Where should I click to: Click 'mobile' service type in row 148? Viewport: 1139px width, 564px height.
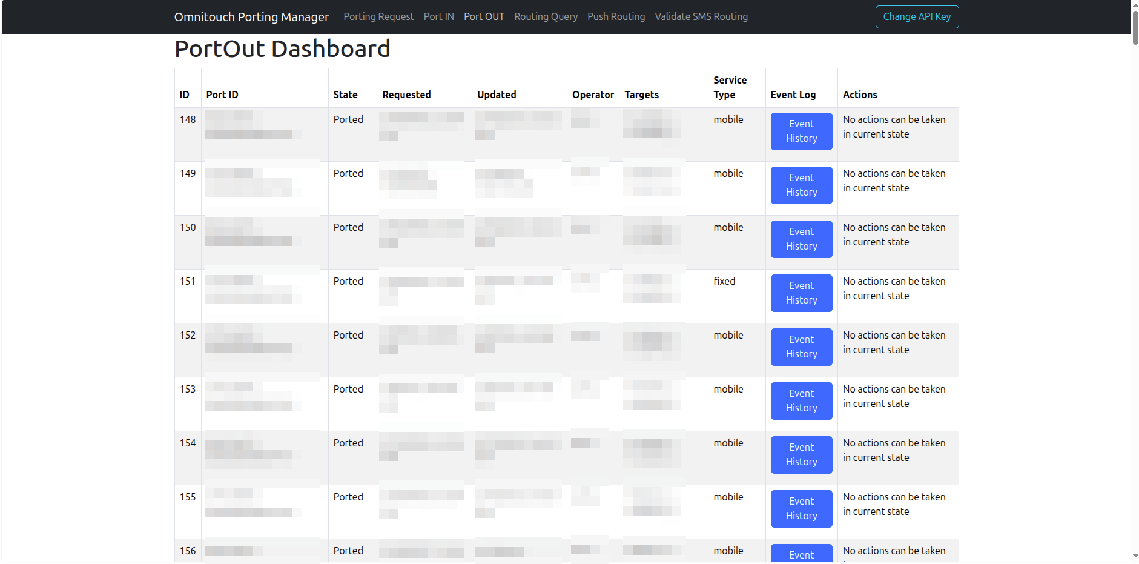pos(728,119)
